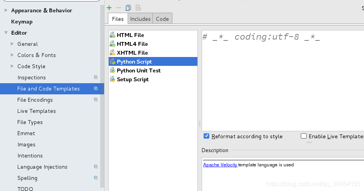Image resolution: width=364 pixels, height=191 pixels.
Task: Click the HTML4 File template icon
Action: coord(112,44)
